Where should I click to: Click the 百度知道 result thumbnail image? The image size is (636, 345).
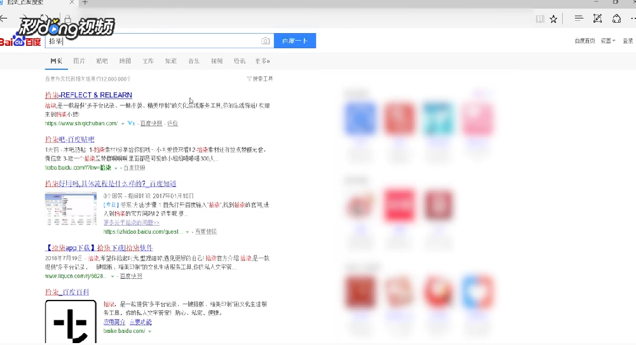click(x=71, y=209)
